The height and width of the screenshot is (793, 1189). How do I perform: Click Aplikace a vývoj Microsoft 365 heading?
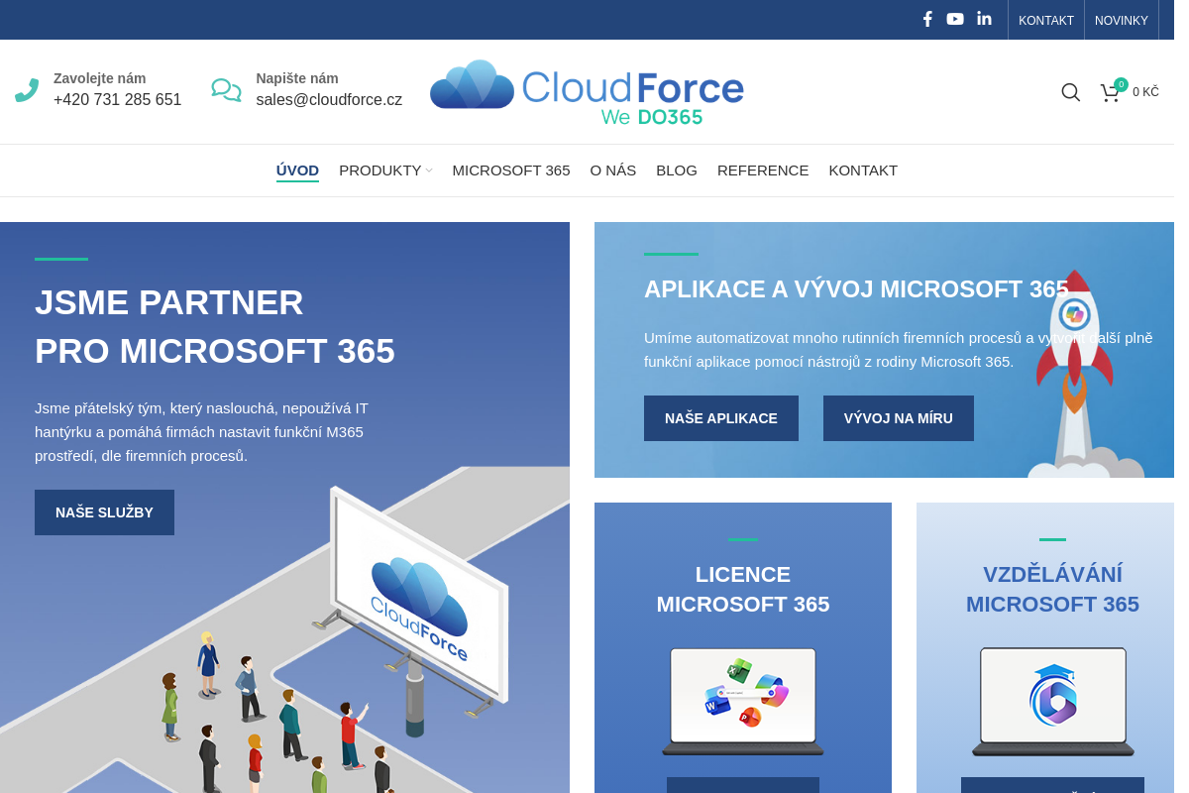click(856, 289)
